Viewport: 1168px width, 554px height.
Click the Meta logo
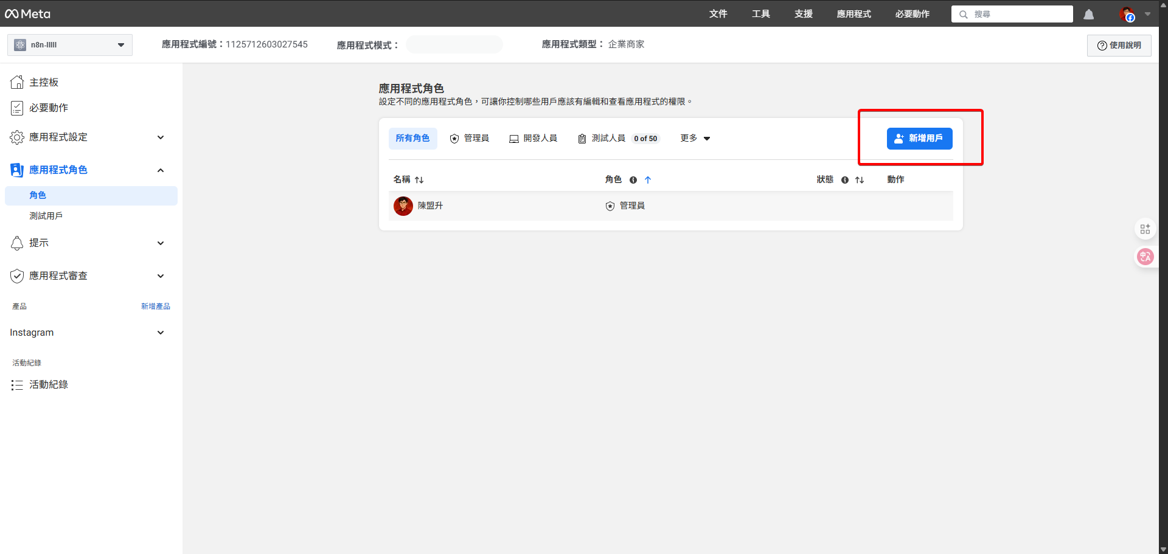coord(27,13)
